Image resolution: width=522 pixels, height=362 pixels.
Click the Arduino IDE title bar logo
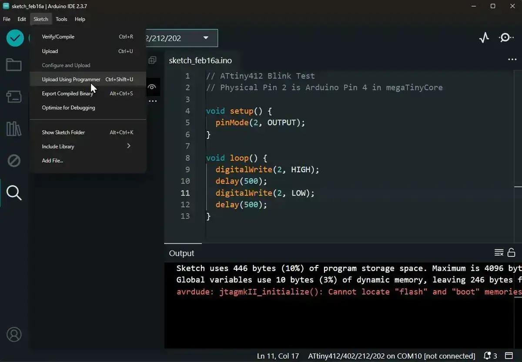(x=6, y=6)
